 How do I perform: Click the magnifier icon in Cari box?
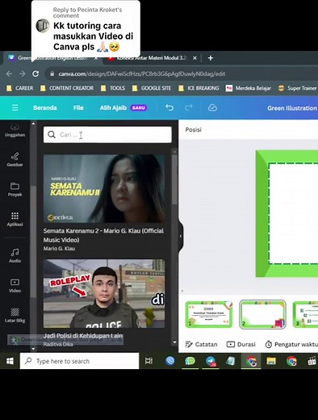52,134
